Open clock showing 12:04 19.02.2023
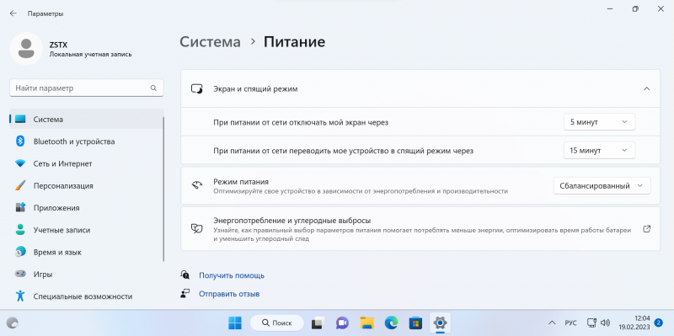Image resolution: width=674 pixels, height=336 pixels. coord(634,323)
